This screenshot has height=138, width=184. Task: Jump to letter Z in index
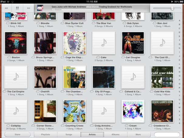click(179, 119)
